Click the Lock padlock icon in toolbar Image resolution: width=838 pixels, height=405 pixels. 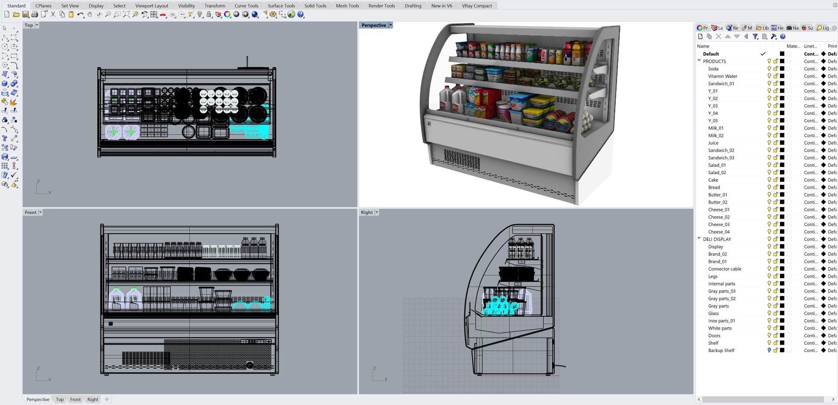(x=209, y=14)
